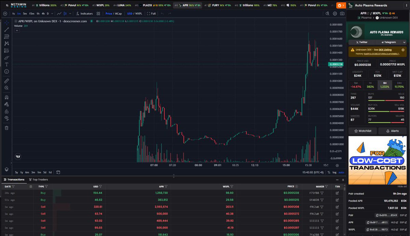
Task: Set chart range to 1y
Action: pyautogui.click(x=22, y=172)
